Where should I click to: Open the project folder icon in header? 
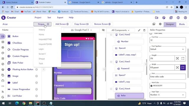click(157, 18)
